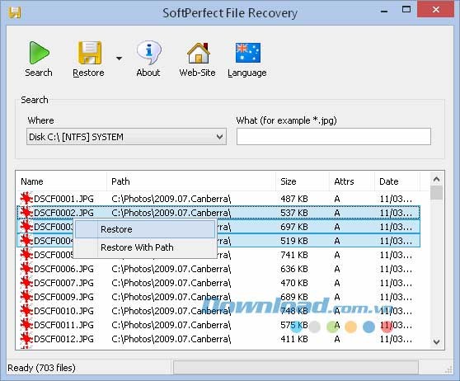This screenshot has width=460, height=381.
Task: Click the Restore floppy disk icon
Action: (90, 53)
